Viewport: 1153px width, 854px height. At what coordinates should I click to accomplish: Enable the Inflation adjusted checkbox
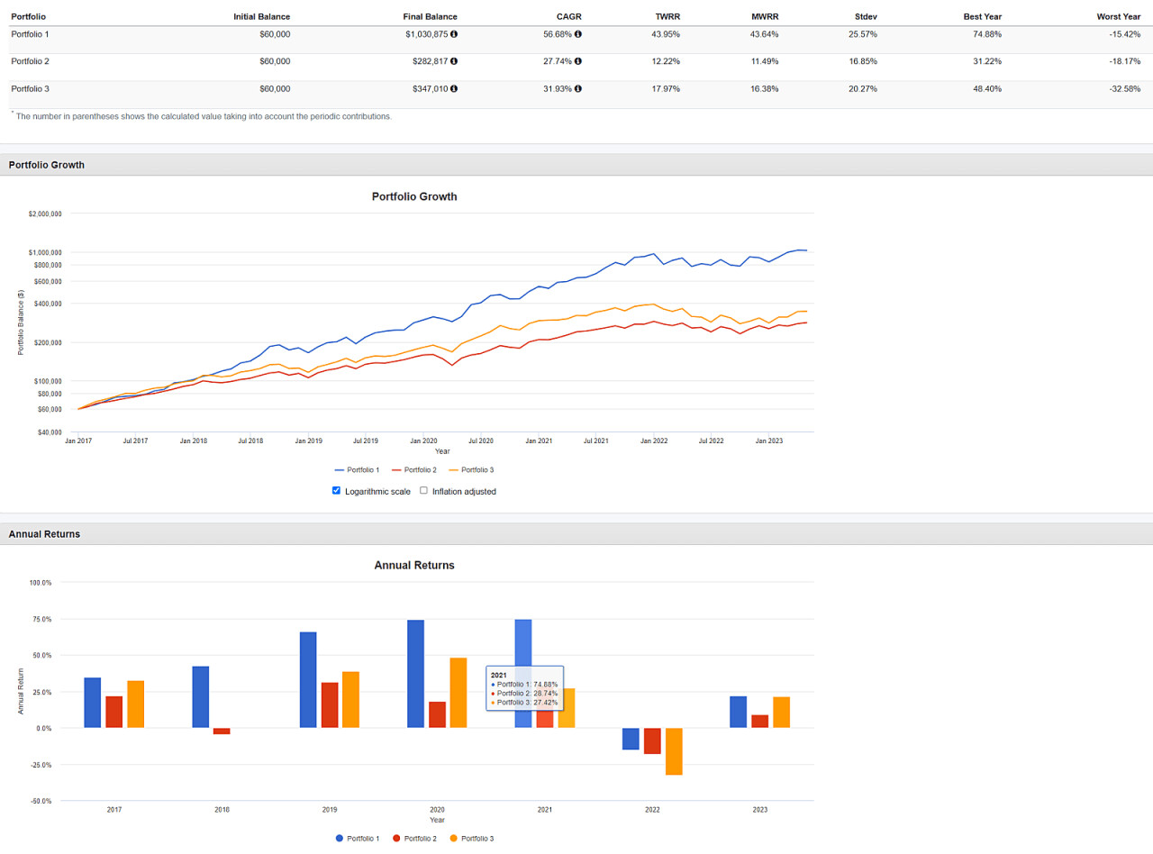(x=424, y=491)
